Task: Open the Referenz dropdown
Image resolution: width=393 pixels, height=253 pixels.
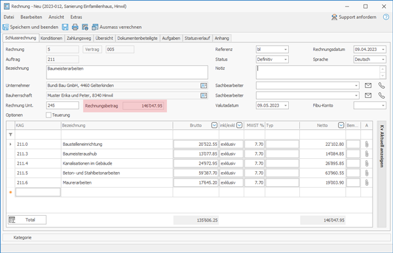Action: (x=285, y=50)
